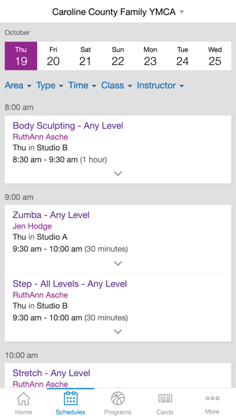
Task: Select Fri 20 in the date strip
Action: [53, 56]
